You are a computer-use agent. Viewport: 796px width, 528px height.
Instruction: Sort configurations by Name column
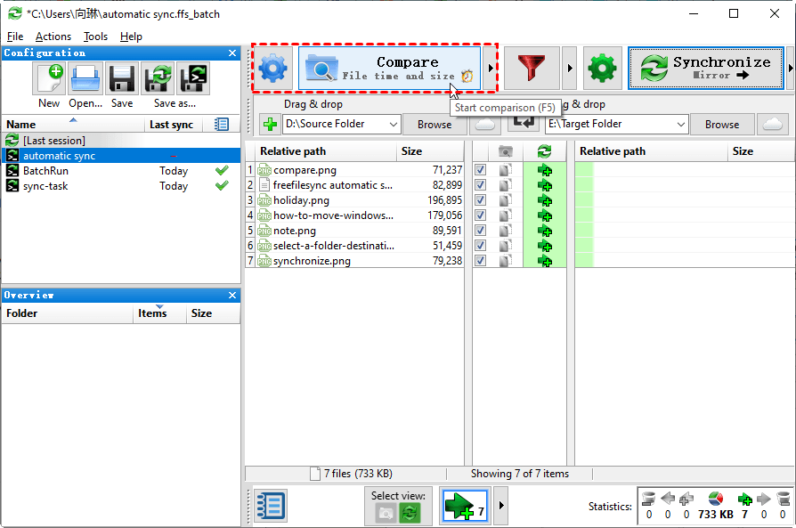pyautogui.click(x=73, y=125)
